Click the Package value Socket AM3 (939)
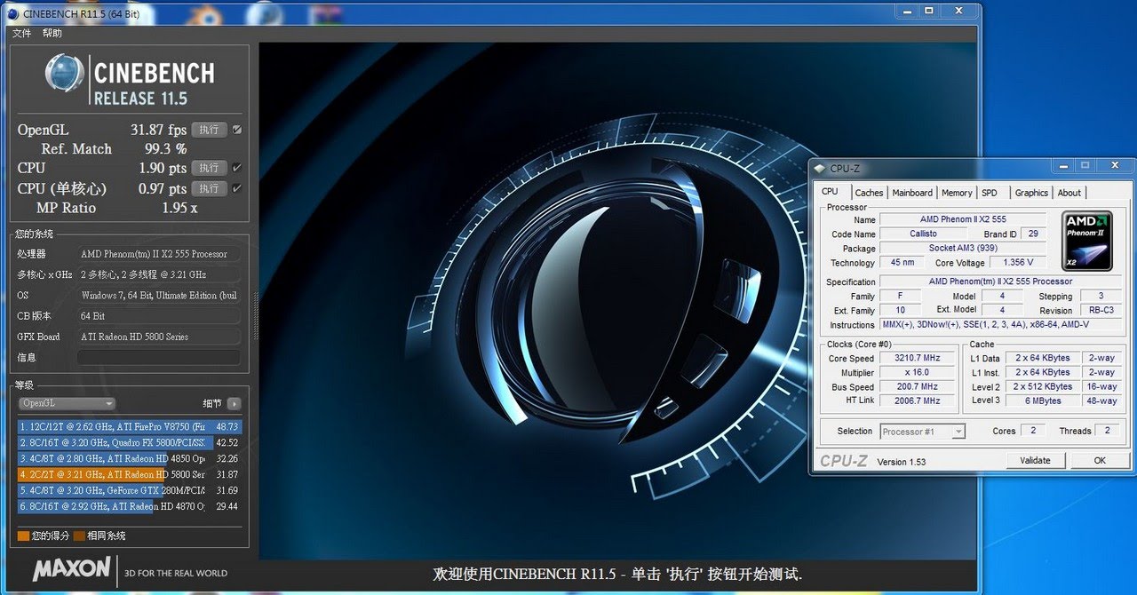Image resolution: width=1137 pixels, height=595 pixels. (x=963, y=249)
